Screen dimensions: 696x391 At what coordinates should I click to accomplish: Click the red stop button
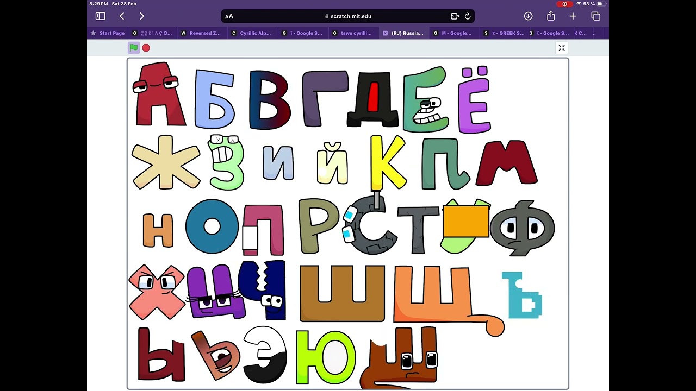[x=146, y=48]
